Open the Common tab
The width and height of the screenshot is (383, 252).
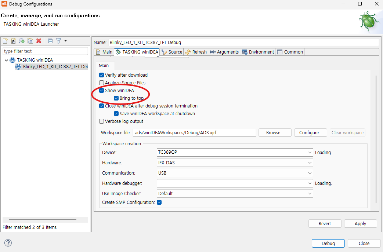(x=290, y=52)
